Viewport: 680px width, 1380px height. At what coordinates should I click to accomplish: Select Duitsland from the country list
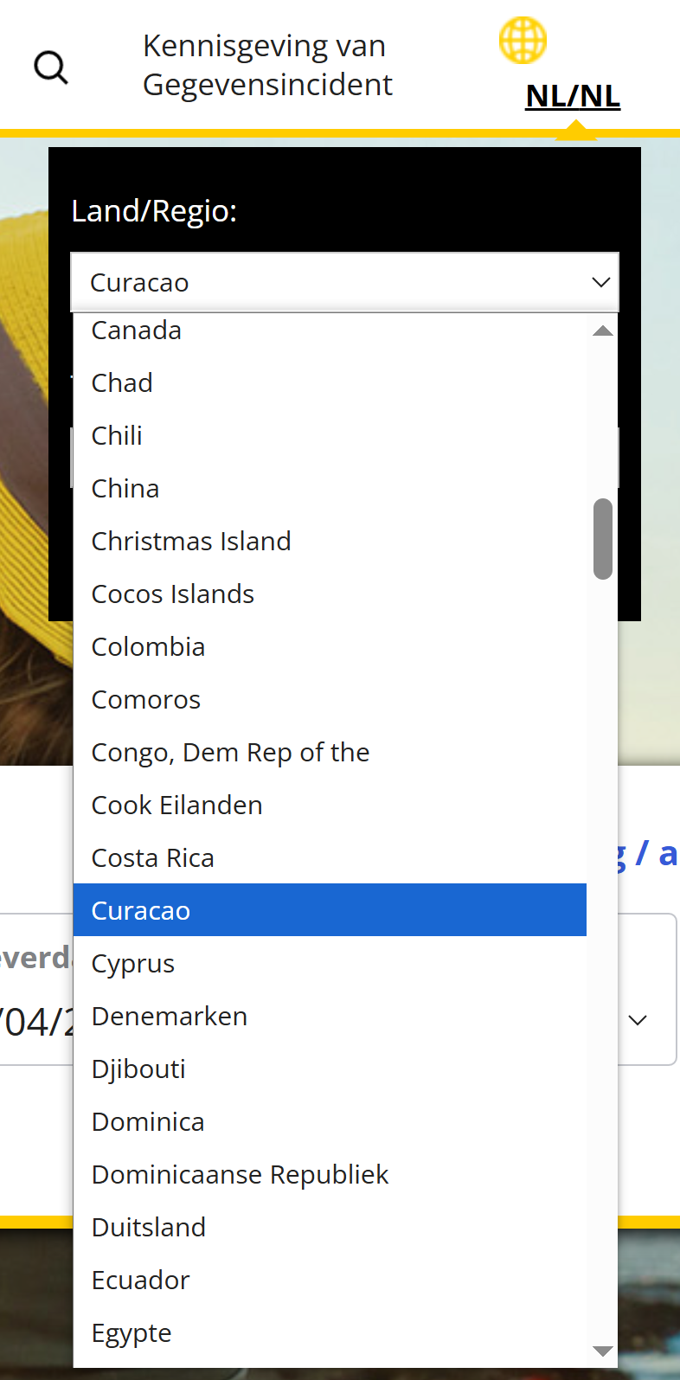pos(149,1228)
